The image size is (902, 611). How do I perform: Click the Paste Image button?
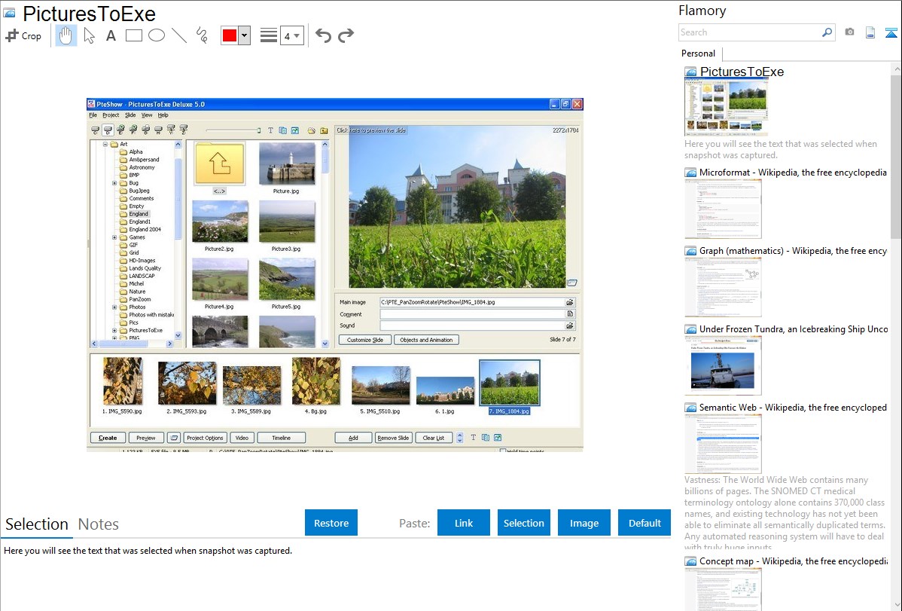[x=584, y=523]
